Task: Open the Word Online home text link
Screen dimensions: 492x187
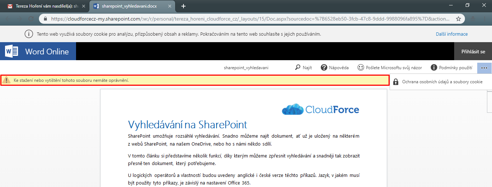Action: coord(47,52)
